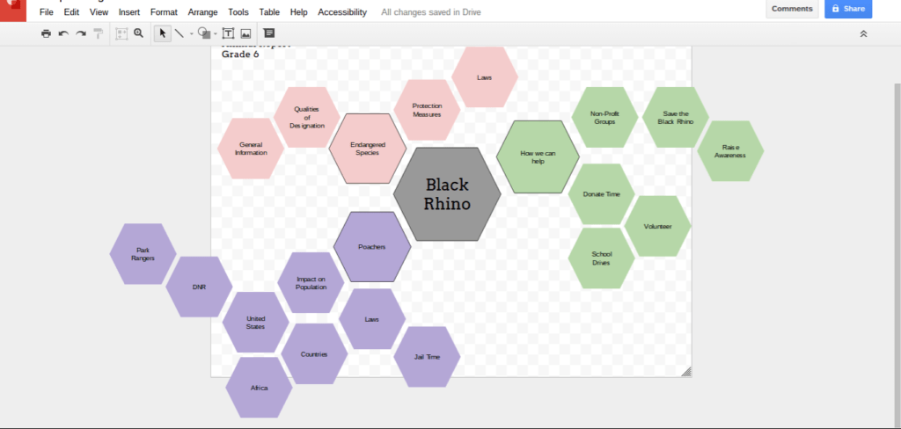Click the Insert image icon
This screenshot has width=901, height=429.
245,33
